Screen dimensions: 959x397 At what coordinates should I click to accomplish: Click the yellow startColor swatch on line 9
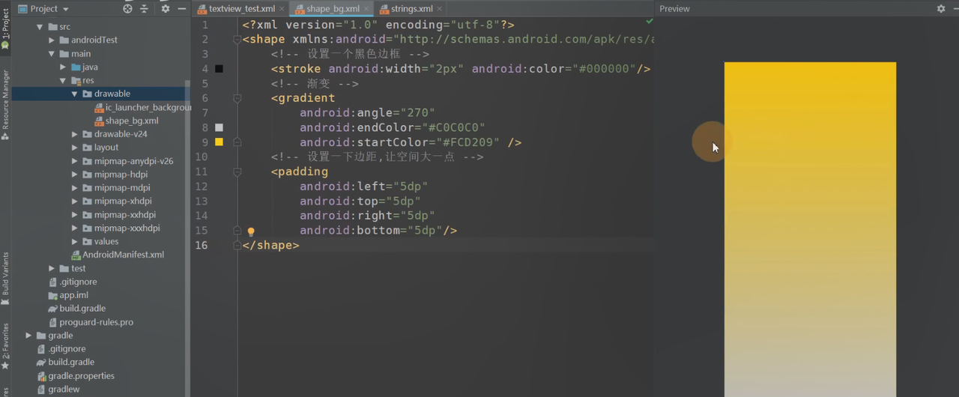pyautogui.click(x=219, y=142)
